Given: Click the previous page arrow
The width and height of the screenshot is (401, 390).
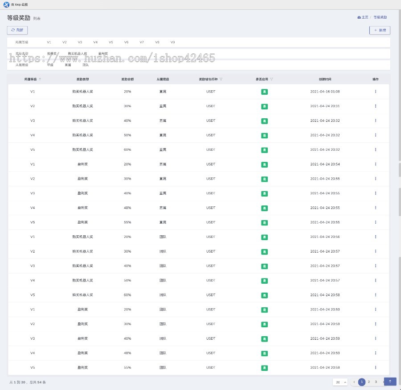Looking at the screenshot, I should tap(354, 382).
